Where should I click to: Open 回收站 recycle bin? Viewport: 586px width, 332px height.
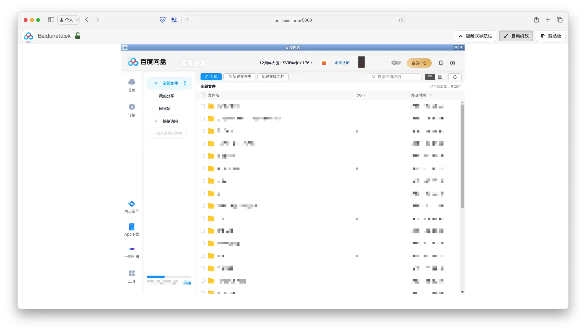tap(165, 109)
